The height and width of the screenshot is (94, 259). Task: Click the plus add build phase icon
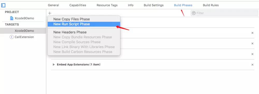[x=50, y=13]
